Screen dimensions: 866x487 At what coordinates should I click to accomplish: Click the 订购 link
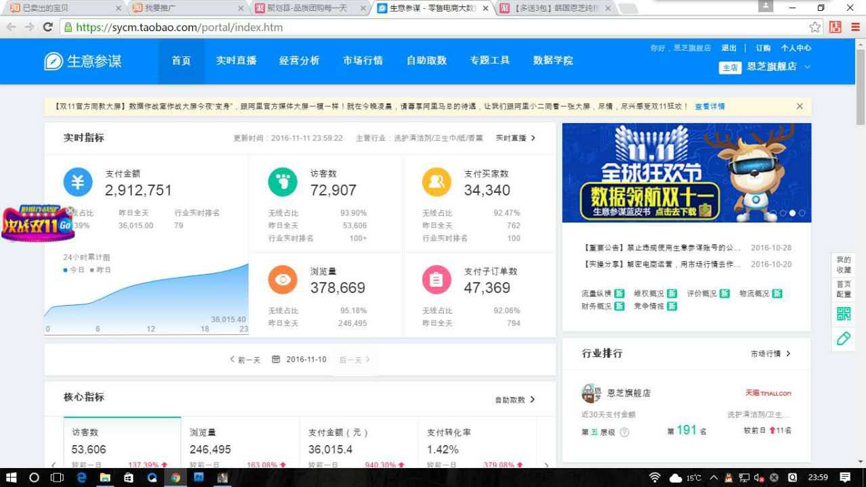point(763,48)
